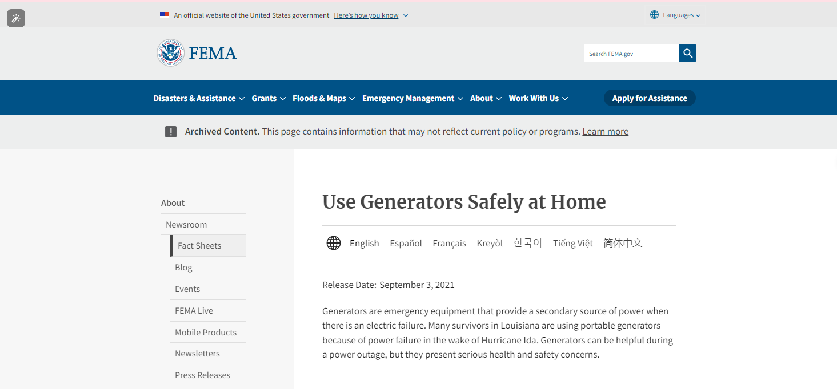Click the FEMA logo seal

tap(171, 53)
